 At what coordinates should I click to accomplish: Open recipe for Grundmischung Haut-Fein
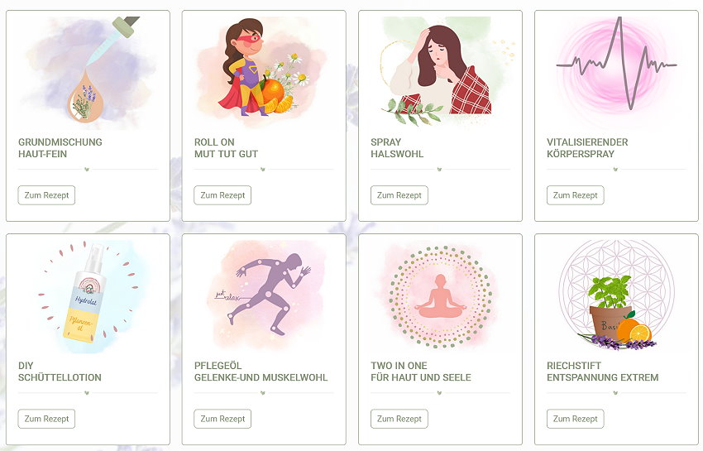pos(46,195)
